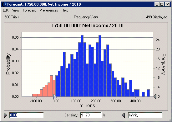
Task: Click the '400.00' x-axis value
Action: (135, 101)
